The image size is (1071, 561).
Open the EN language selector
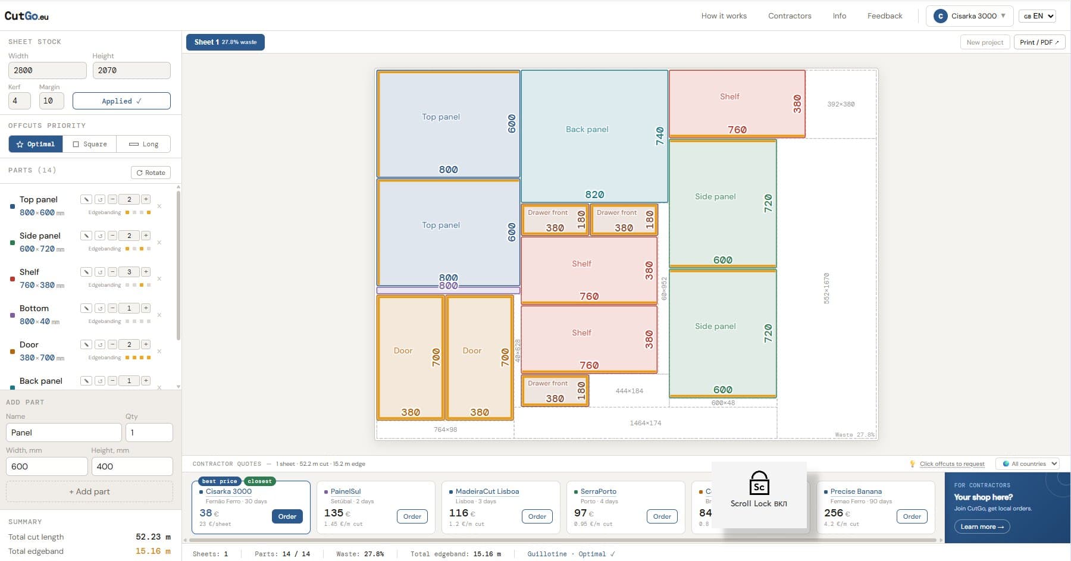pyautogui.click(x=1037, y=16)
